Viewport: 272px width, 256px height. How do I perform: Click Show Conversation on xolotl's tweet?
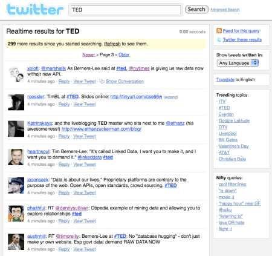[x=125, y=81]
